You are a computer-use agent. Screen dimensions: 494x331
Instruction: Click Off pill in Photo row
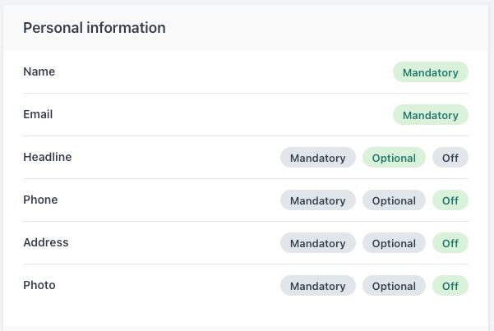click(450, 286)
